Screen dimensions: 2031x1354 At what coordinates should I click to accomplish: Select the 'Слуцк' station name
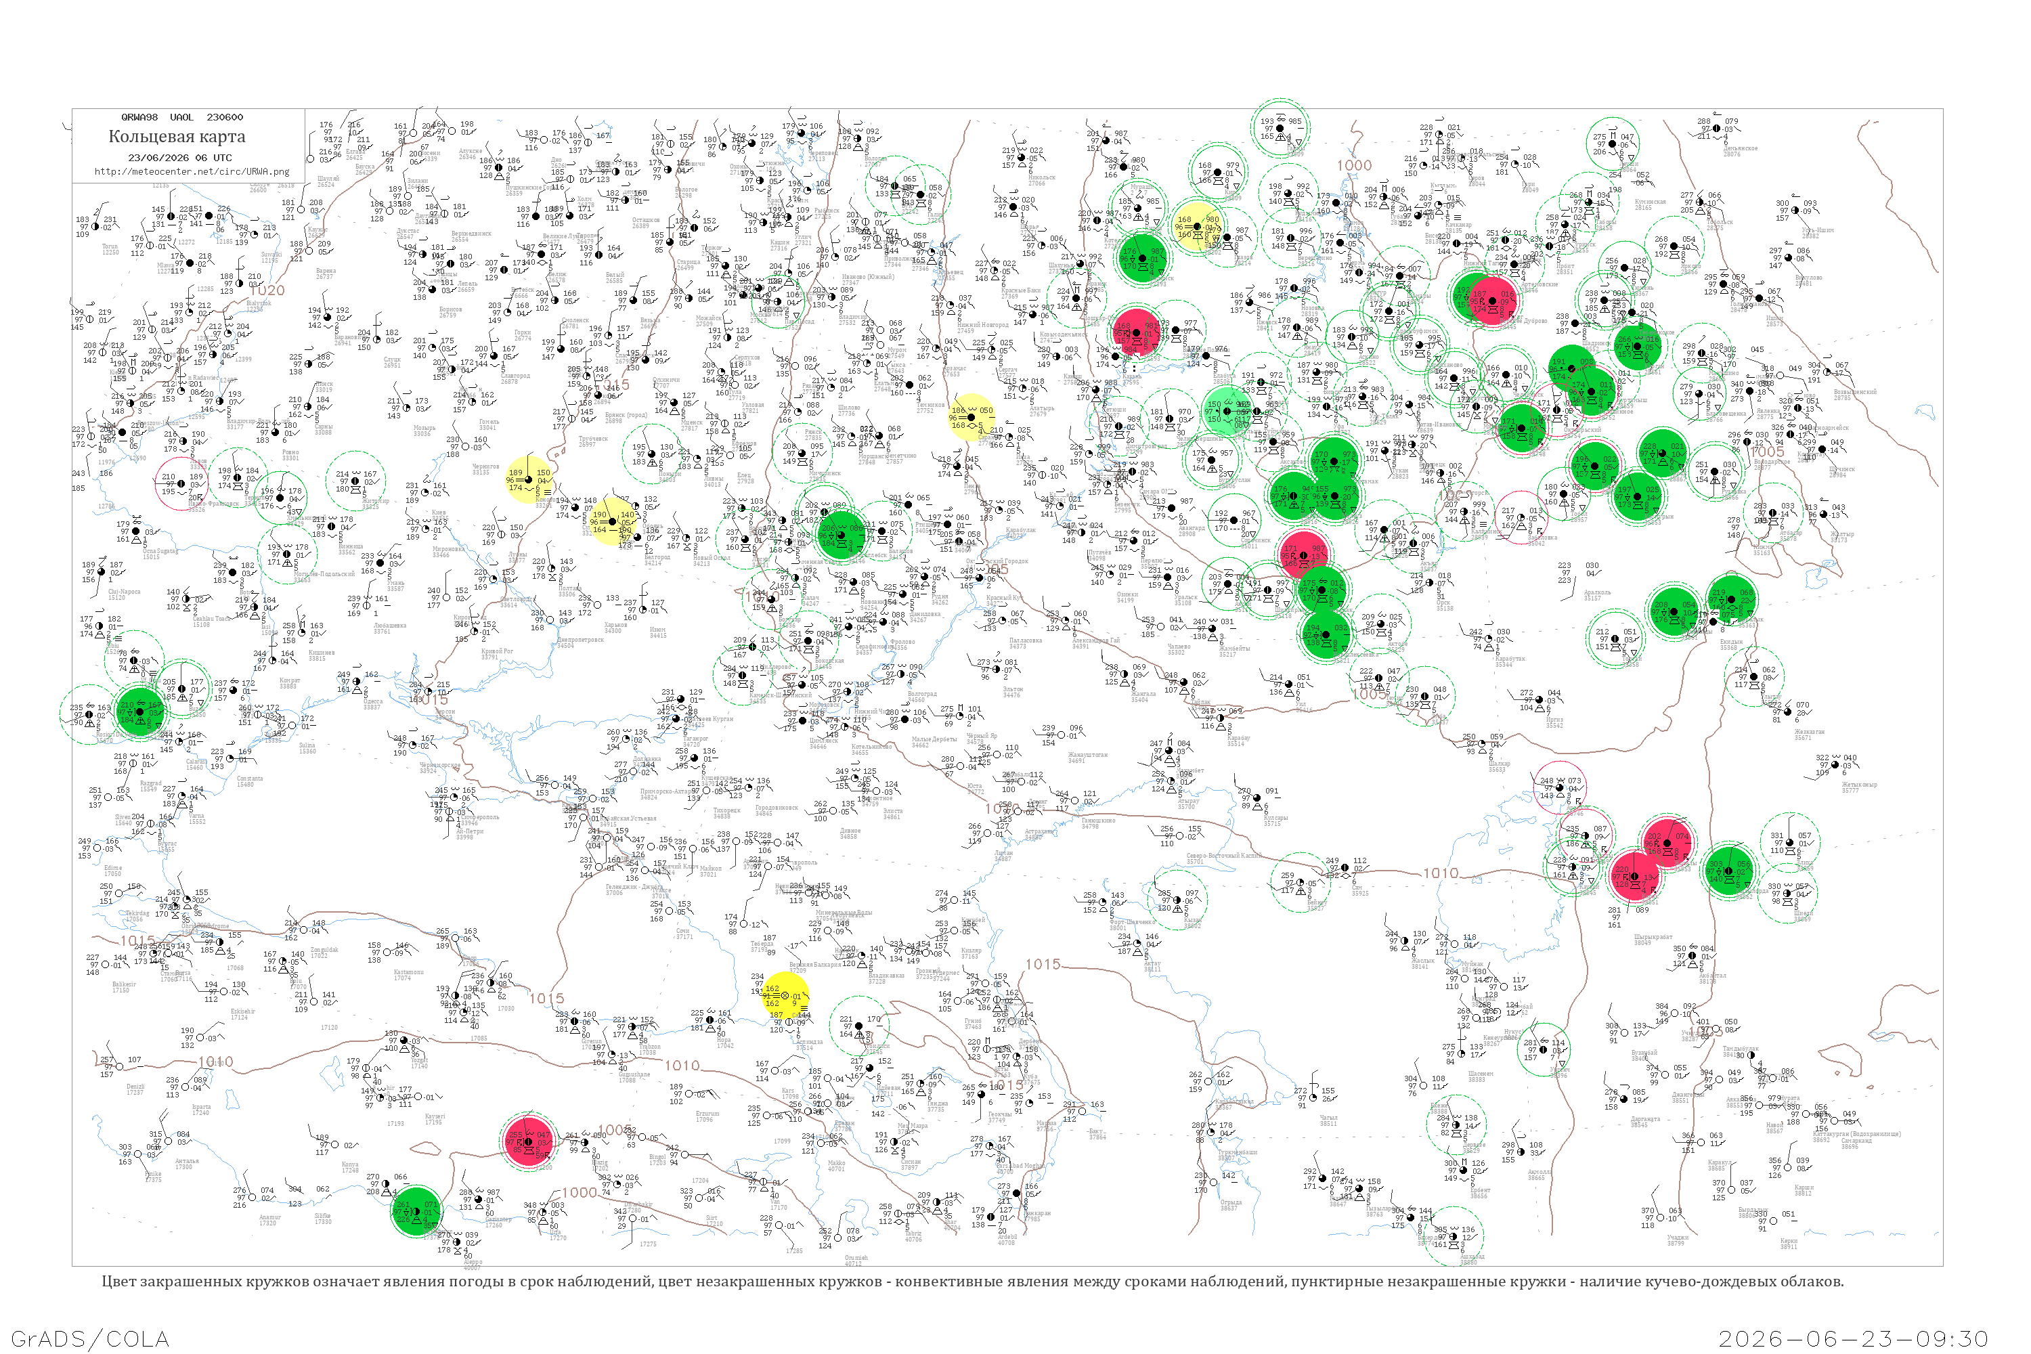click(392, 359)
